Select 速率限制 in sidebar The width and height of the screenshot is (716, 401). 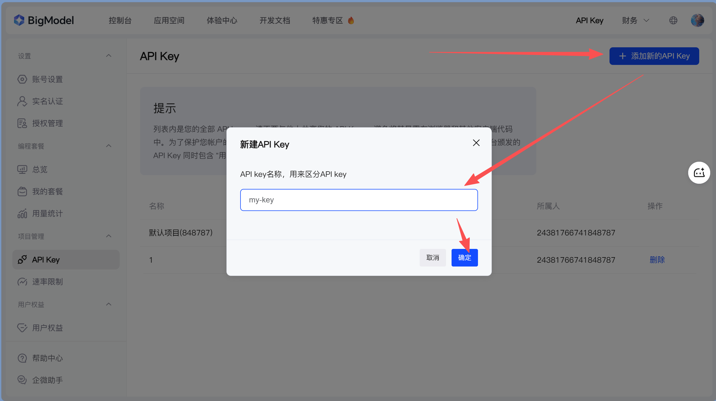click(47, 282)
